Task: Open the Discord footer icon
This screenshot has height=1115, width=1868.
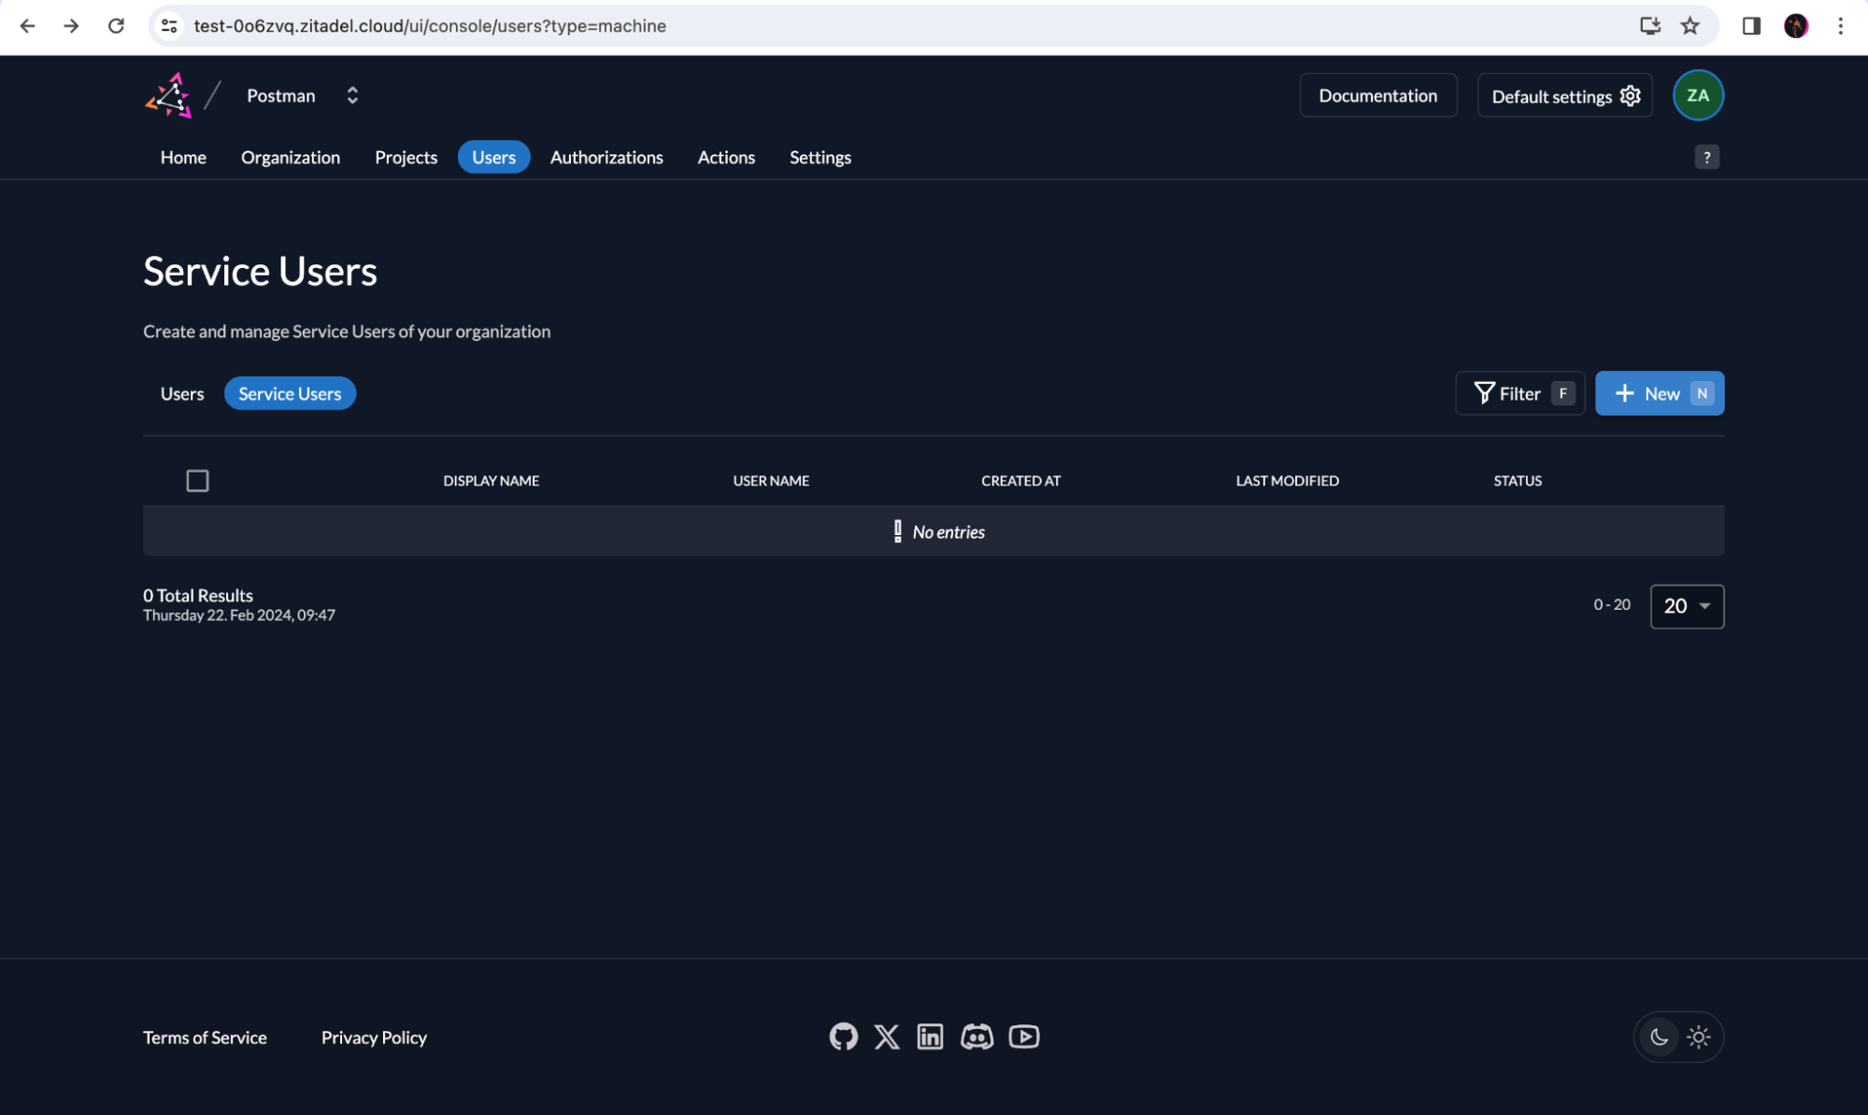Action: pos(977,1037)
